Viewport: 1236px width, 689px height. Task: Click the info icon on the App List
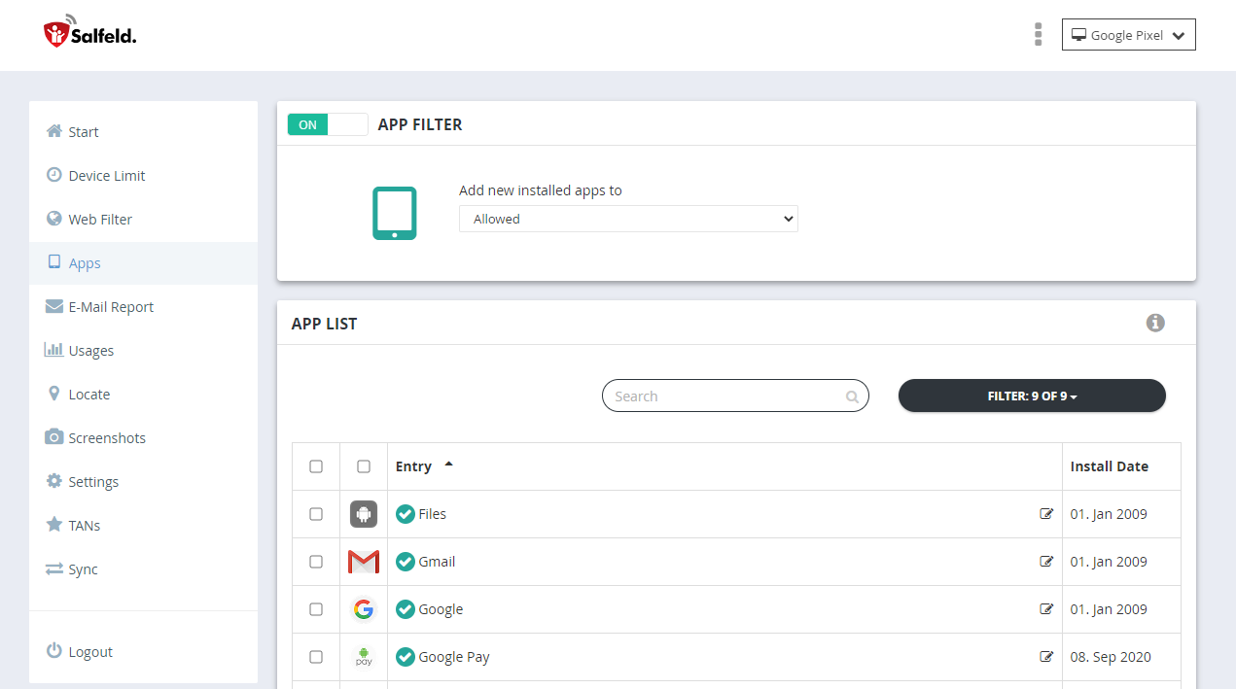click(1155, 323)
